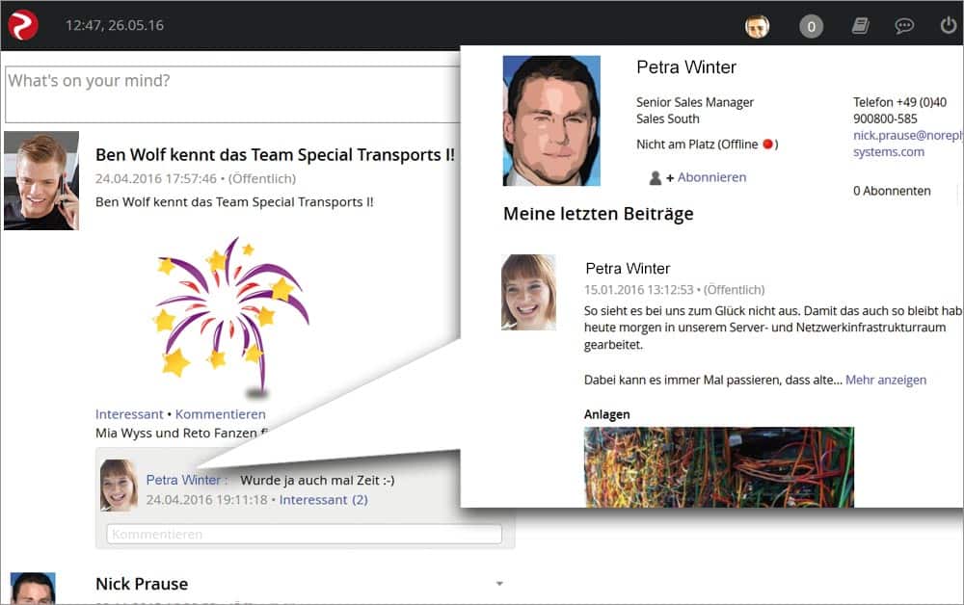
Task: Click the Petra Winter name above post '15.01.2016 13:12:53'
Action: [628, 269]
